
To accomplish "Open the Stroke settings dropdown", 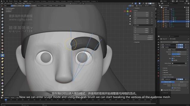I will pyautogui.click(x=51, y=6).
